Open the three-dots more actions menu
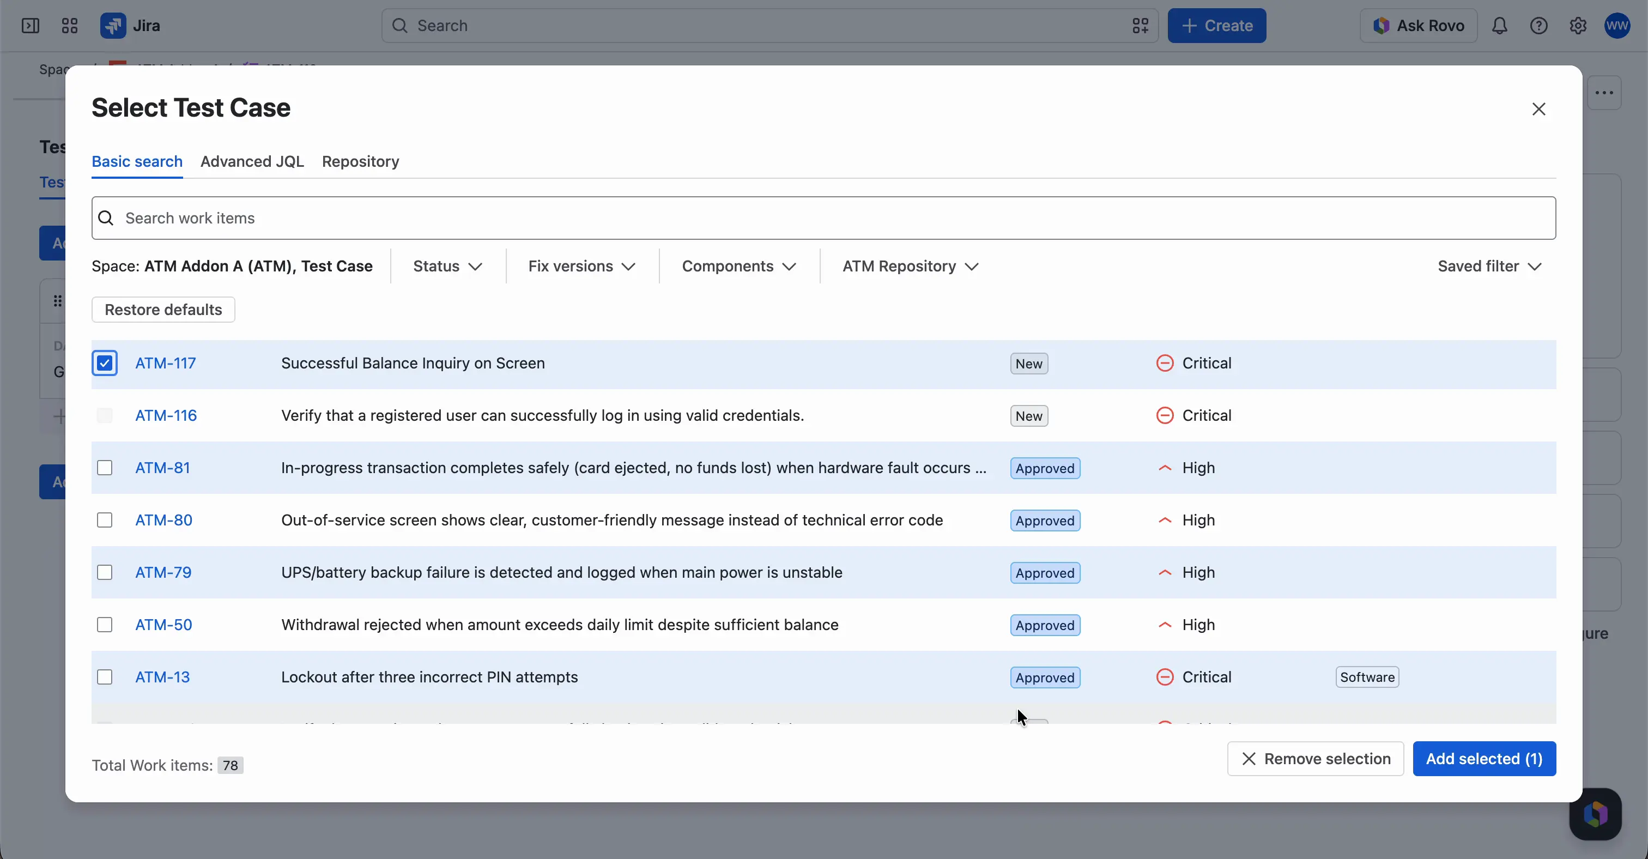The width and height of the screenshot is (1648, 859). tap(1604, 93)
